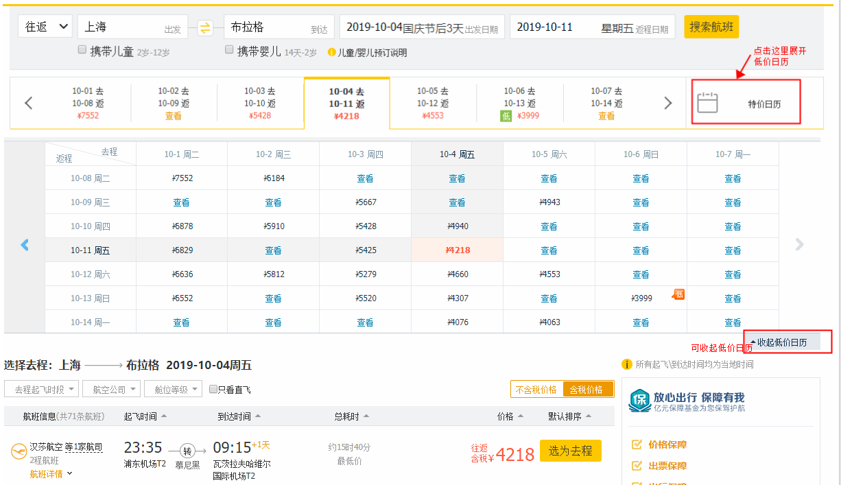Click left arrow to view earlier date combinations
Image resolution: width=841 pixels, height=485 pixels.
pos(27,102)
